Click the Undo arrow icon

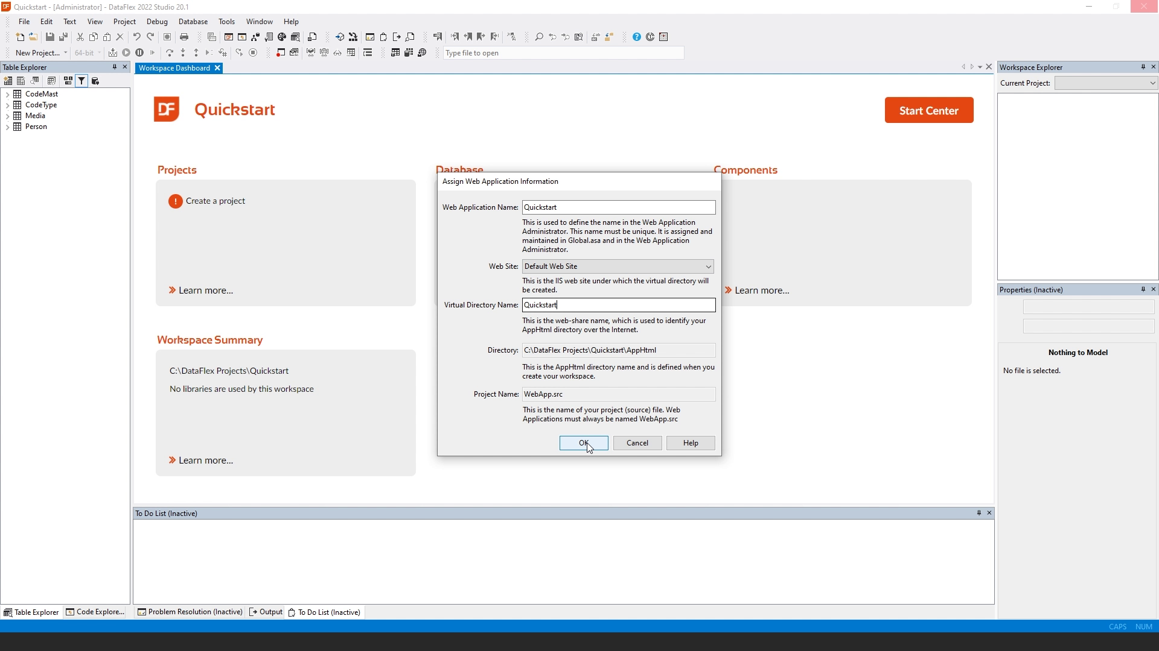pos(136,37)
